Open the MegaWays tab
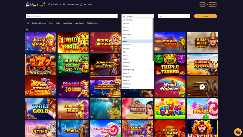Image resolution: width=243 pixels, height=137 pixels. [67, 23]
